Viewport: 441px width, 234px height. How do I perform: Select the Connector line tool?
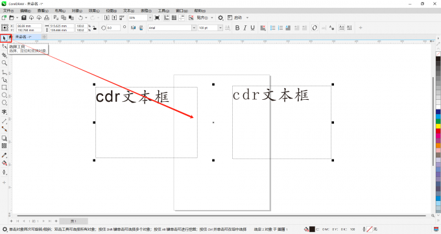pos(5,129)
